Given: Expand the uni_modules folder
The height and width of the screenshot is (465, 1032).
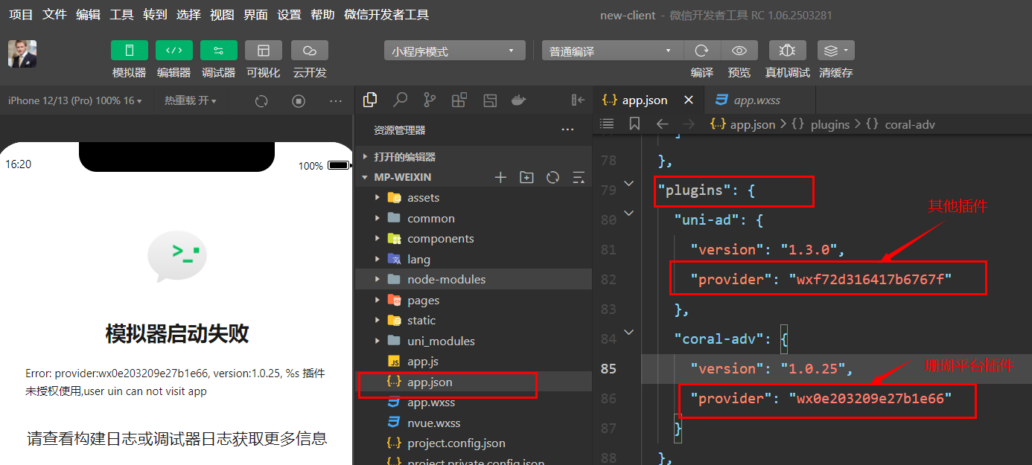Looking at the screenshot, I should 474,341.
